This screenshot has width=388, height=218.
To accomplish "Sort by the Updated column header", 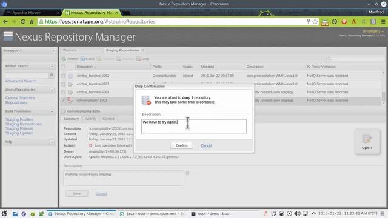I will [221, 67].
